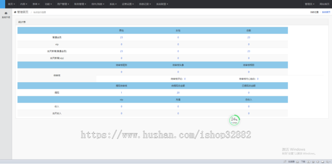Open zoom level dropdown arrow in status bar
332x164 pixels.
point(330,162)
